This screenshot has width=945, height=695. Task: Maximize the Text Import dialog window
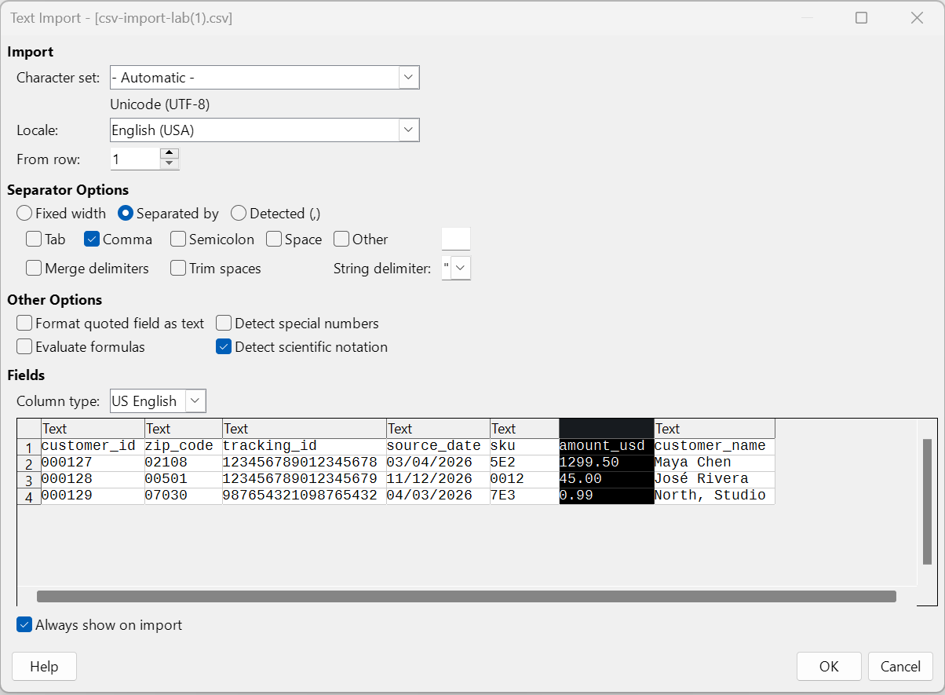[x=861, y=18]
